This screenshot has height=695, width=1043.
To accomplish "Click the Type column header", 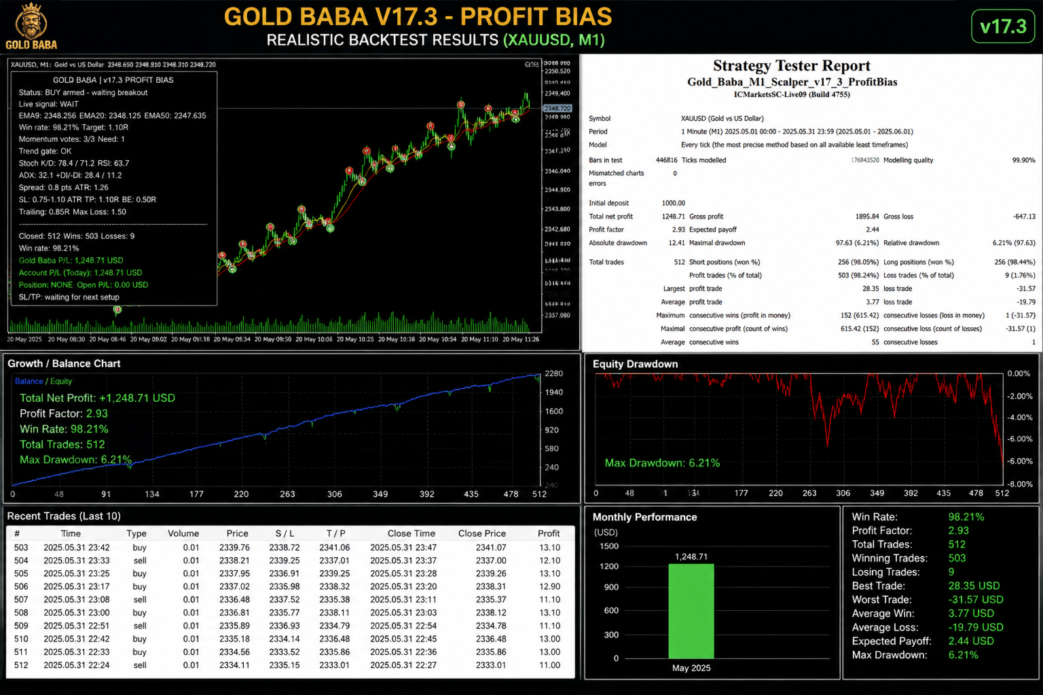I will 136,533.
